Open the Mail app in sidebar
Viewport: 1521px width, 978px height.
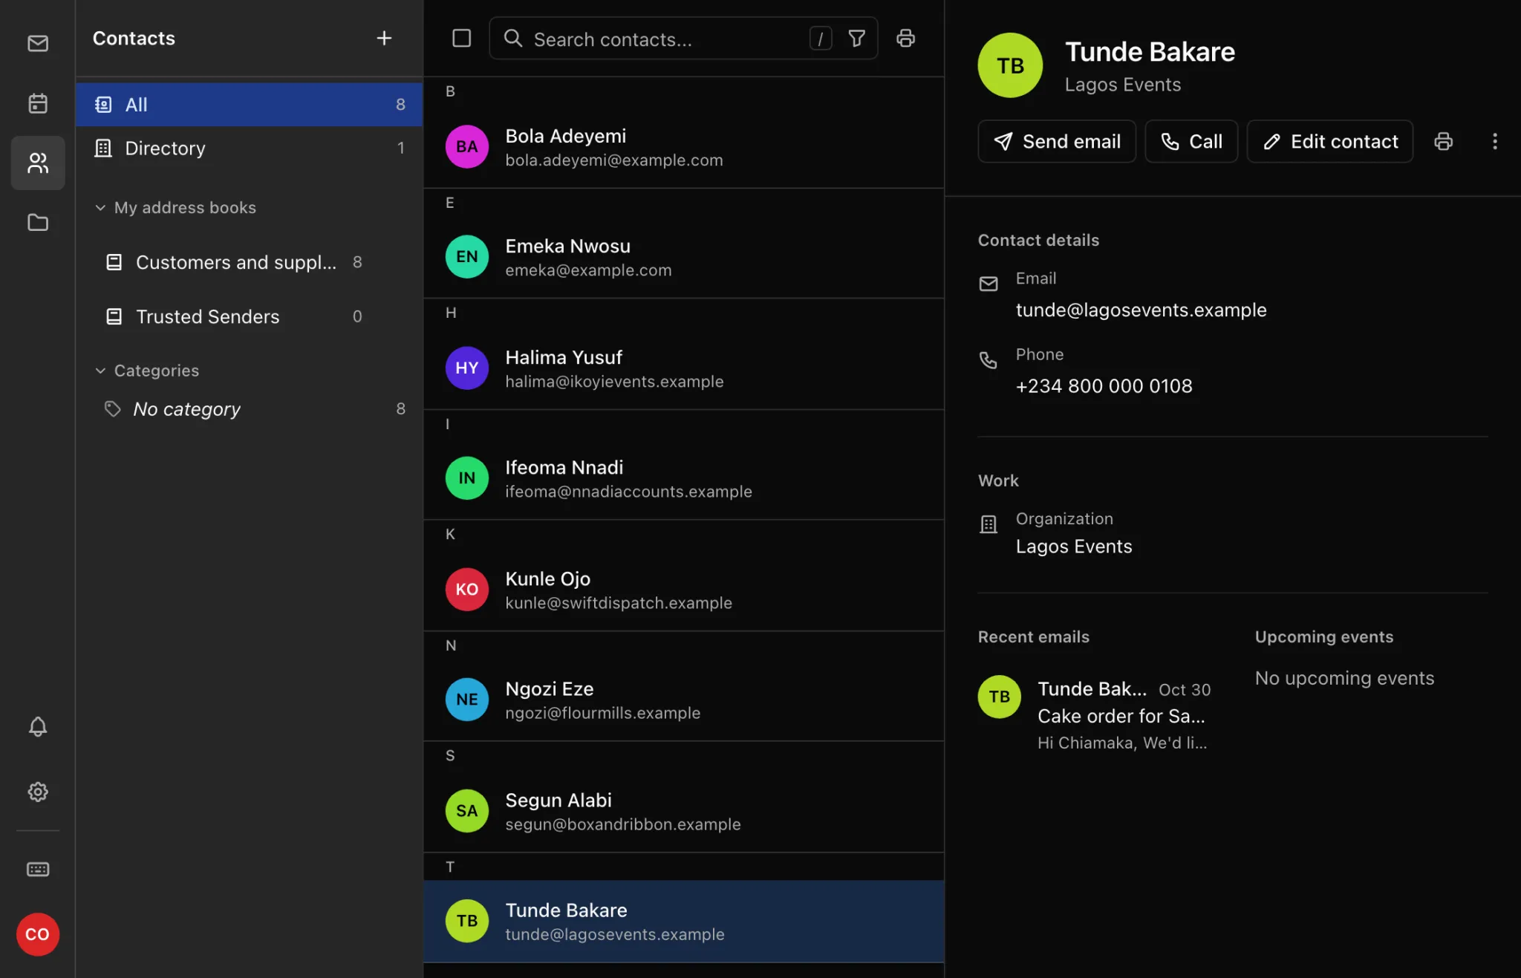[x=38, y=44]
